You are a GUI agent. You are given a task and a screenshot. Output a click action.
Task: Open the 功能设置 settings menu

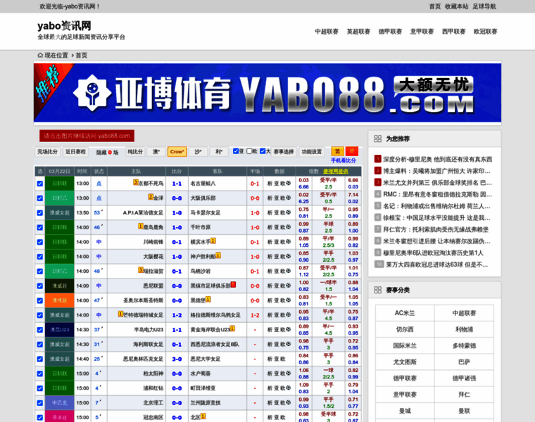coord(312,152)
